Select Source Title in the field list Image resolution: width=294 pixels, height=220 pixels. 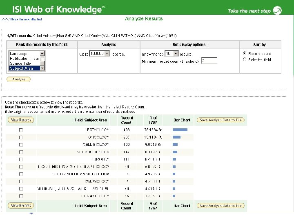24,64
